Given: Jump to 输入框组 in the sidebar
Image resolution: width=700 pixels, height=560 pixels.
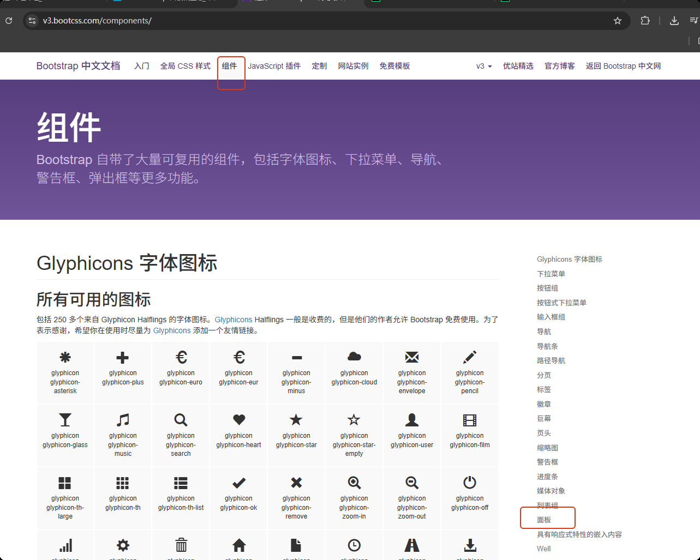Looking at the screenshot, I should [x=551, y=317].
